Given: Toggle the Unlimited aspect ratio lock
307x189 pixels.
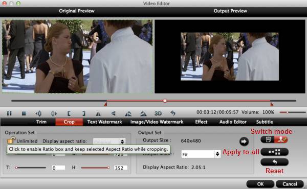Looking at the screenshot, I should click(x=11, y=140).
